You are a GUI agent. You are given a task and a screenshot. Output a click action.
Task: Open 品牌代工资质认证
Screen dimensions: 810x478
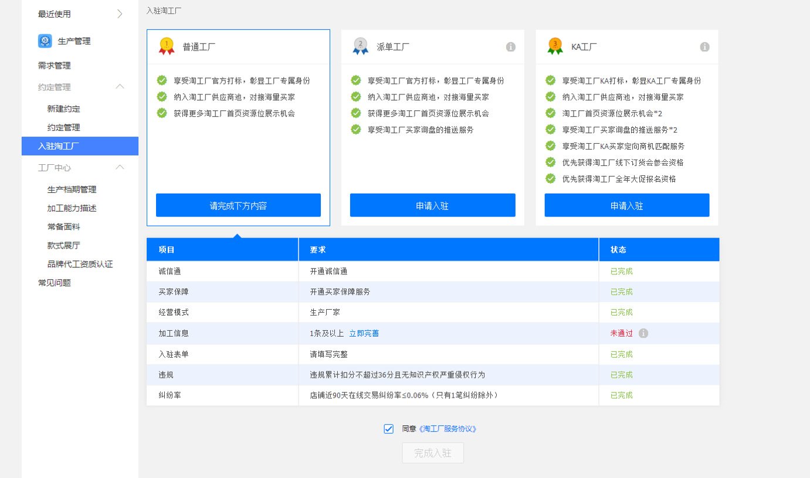[80, 264]
